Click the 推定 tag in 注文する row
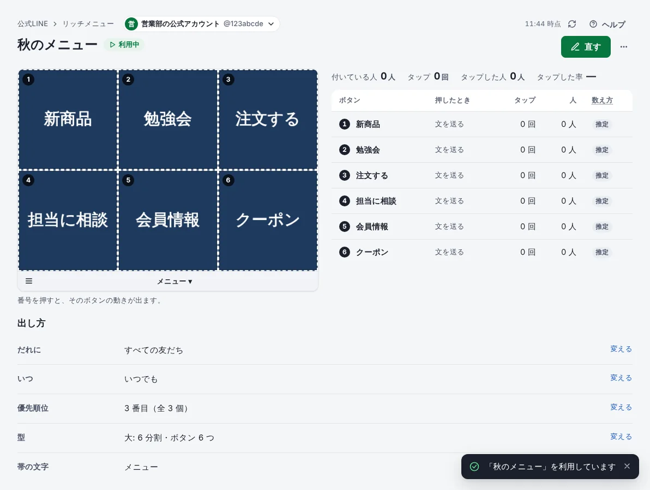Image resolution: width=650 pixels, height=490 pixels. (602, 175)
